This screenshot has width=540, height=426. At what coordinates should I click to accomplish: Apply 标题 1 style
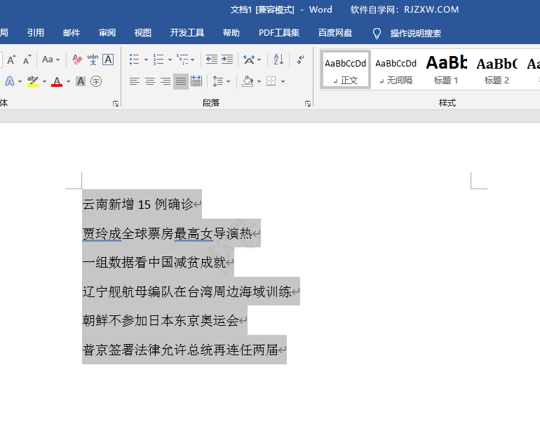coord(446,69)
